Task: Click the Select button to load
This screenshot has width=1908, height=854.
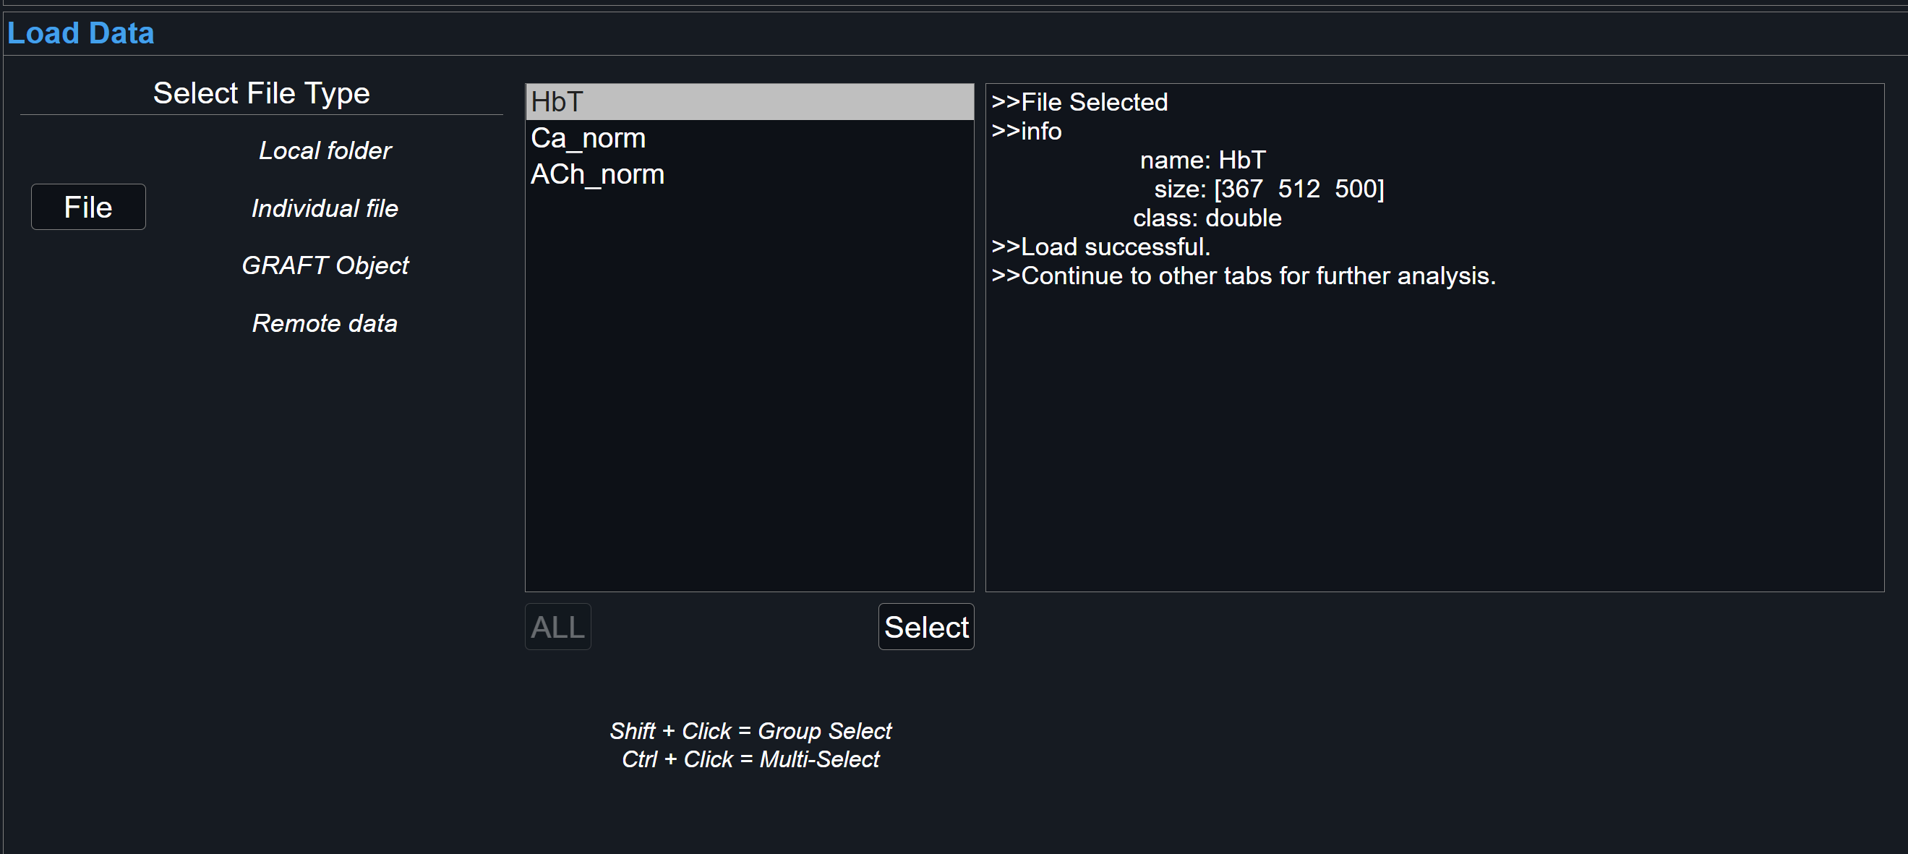Action: (x=926, y=626)
